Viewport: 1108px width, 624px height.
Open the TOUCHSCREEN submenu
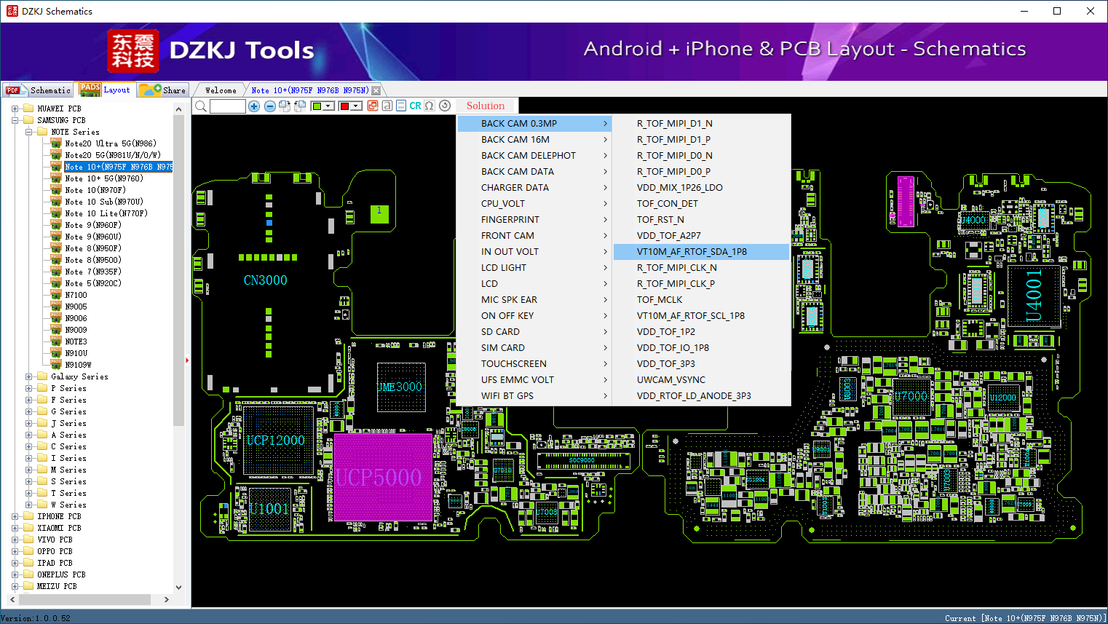point(534,364)
